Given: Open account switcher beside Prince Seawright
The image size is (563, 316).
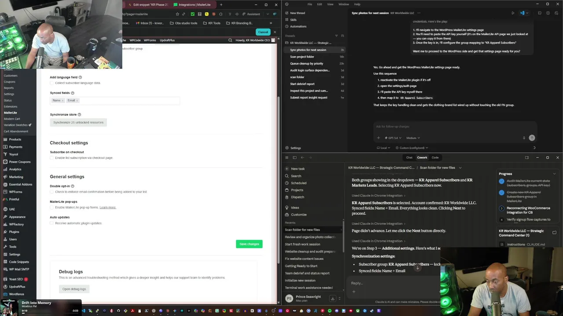Looking at the screenshot, I should pyautogui.click(x=340, y=298).
